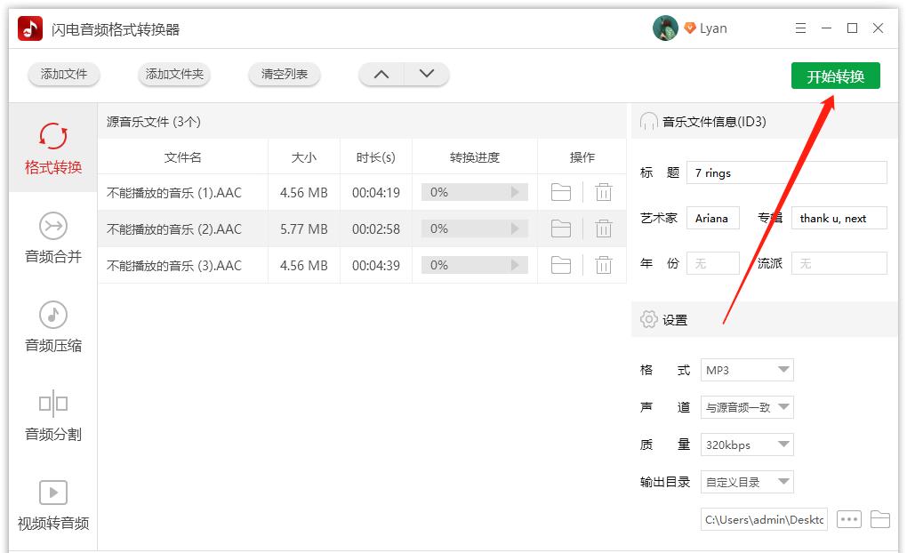Screen dimensions: 907x553
Task: Delete 不能播放的音乐 (2).AAC from the list
Action: [x=604, y=228]
